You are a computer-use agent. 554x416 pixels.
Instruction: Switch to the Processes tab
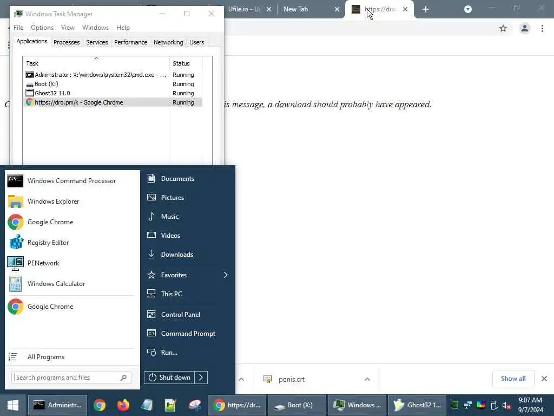coord(67,42)
